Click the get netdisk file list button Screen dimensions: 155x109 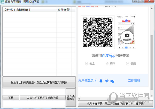click(39, 82)
